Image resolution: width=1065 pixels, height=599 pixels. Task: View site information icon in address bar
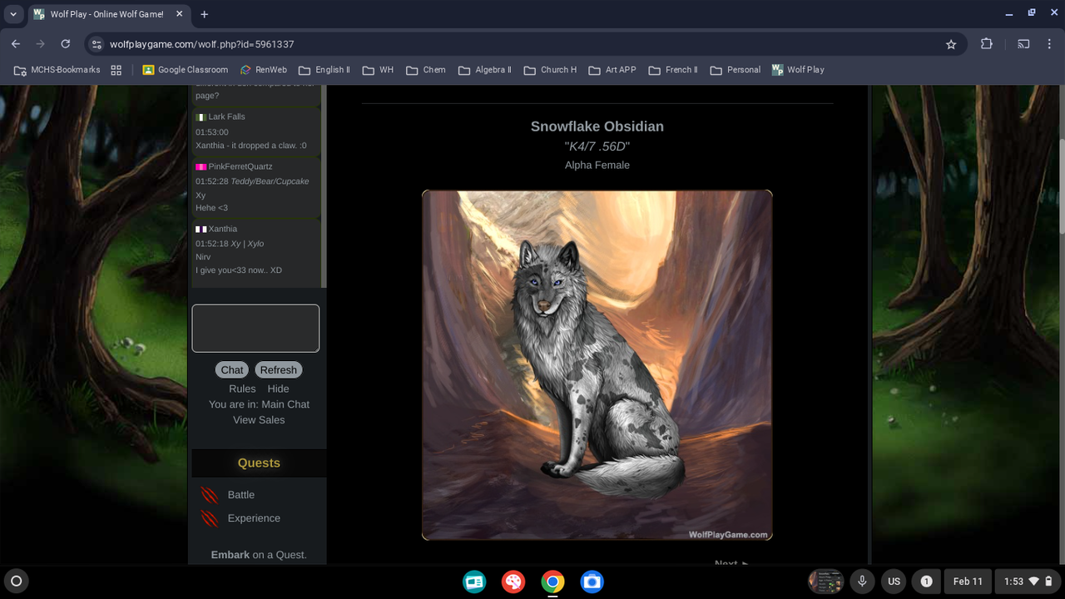tap(97, 44)
